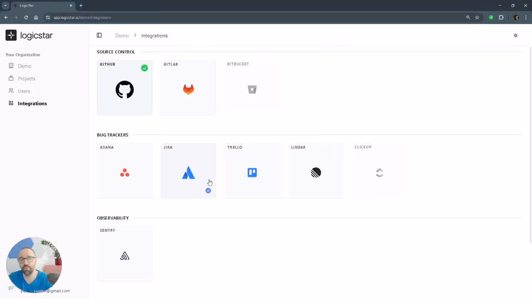Viewport: 532px width, 299px height.
Task: Click the green GitHub connected checkmark
Action: click(x=144, y=68)
